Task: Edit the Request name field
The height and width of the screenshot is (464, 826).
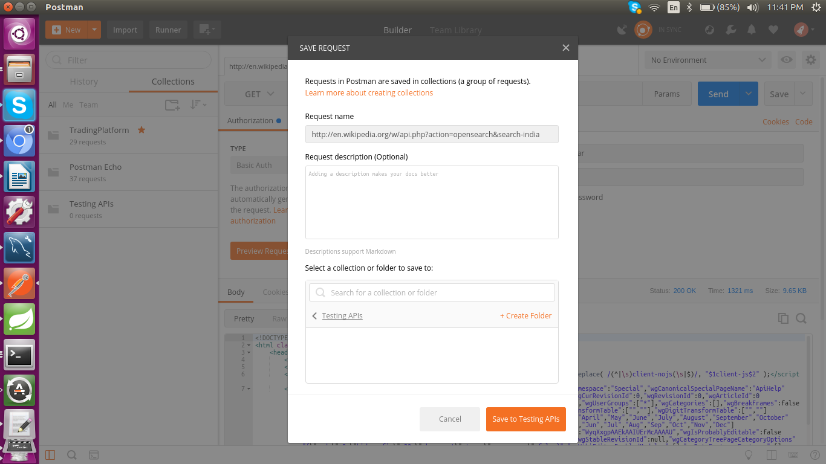Action: tap(432, 134)
